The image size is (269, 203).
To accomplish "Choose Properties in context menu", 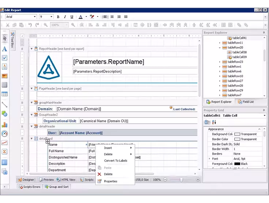I will (115, 181).
